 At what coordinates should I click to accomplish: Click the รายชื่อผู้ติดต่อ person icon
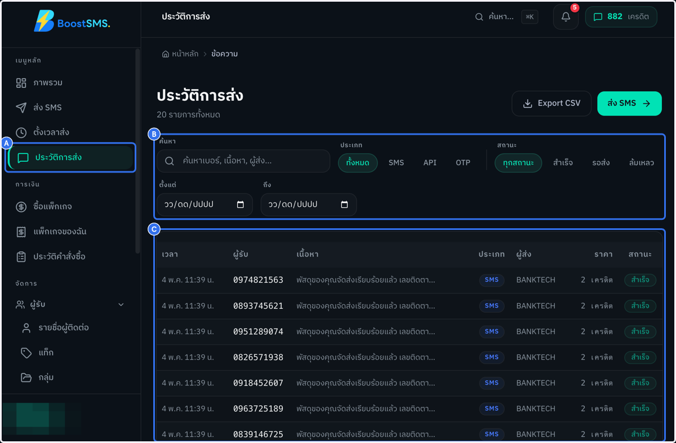pos(26,327)
